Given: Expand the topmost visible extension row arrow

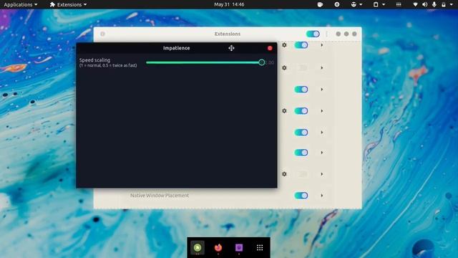Looking at the screenshot, I should coord(322,45).
